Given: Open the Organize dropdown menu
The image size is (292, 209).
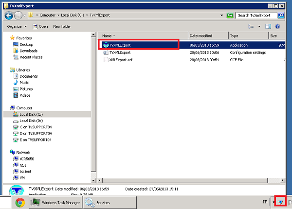Looking at the screenshot, I should pyautogui.click(x=16, y=26).
